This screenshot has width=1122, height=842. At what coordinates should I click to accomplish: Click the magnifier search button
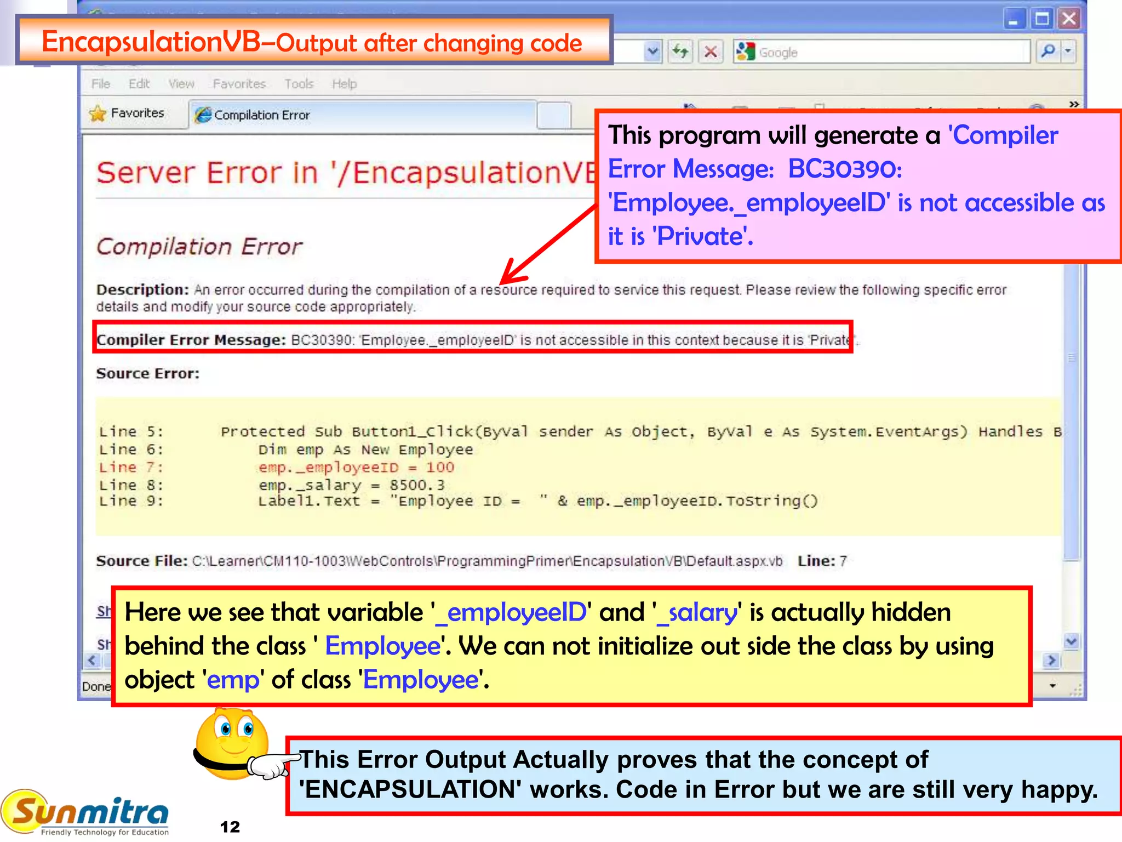[x=1047, y=52]
